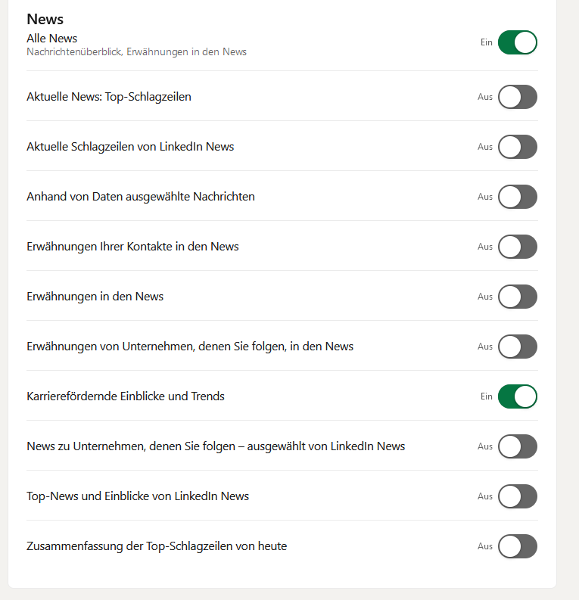Screen dimensions: 579x600
Task: Toggle Erwähnungen Ihrer Kontakte in den News
Action: pyautogui.click(x=518, y=247)
